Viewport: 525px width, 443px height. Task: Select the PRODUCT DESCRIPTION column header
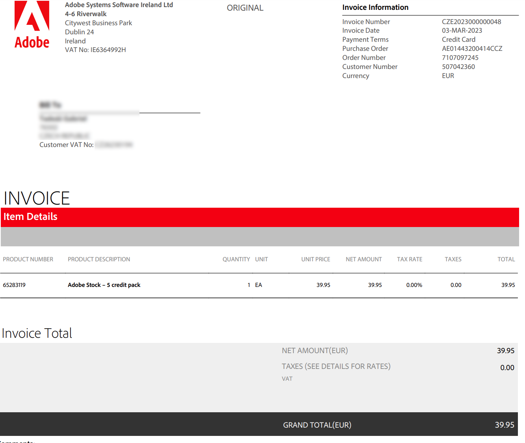[x=99, y=259]
